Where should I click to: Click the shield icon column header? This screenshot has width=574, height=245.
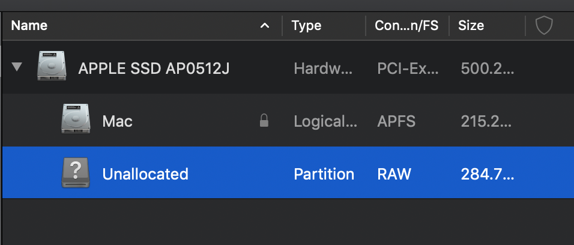point(543,26)
